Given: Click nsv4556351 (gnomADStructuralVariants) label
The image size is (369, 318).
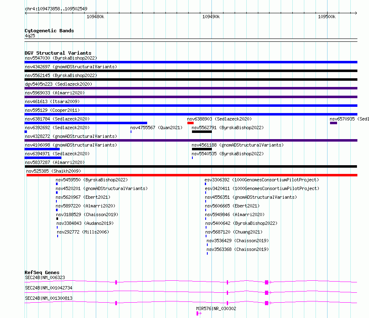Looking at the screenshot, I should [251, 197].
